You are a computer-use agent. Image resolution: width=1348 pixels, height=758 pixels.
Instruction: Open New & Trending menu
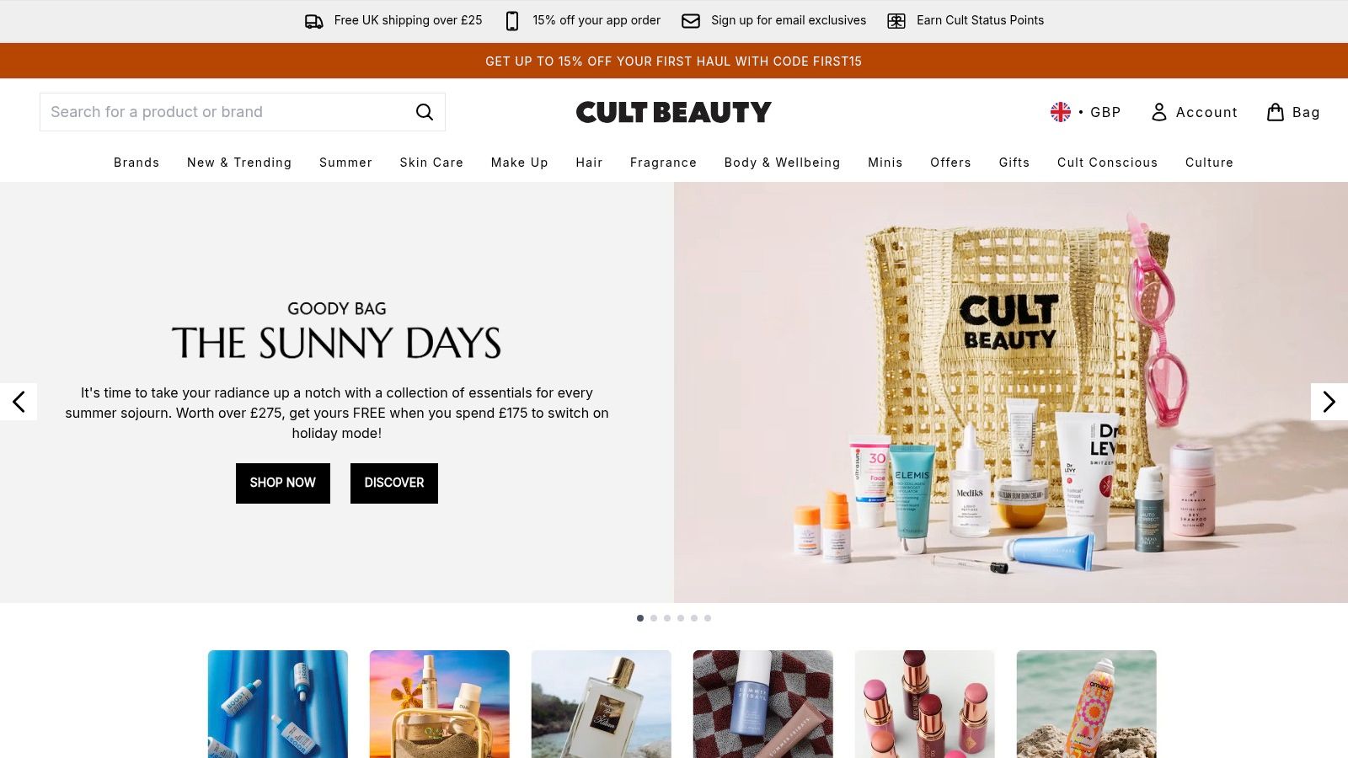point(239,163)
